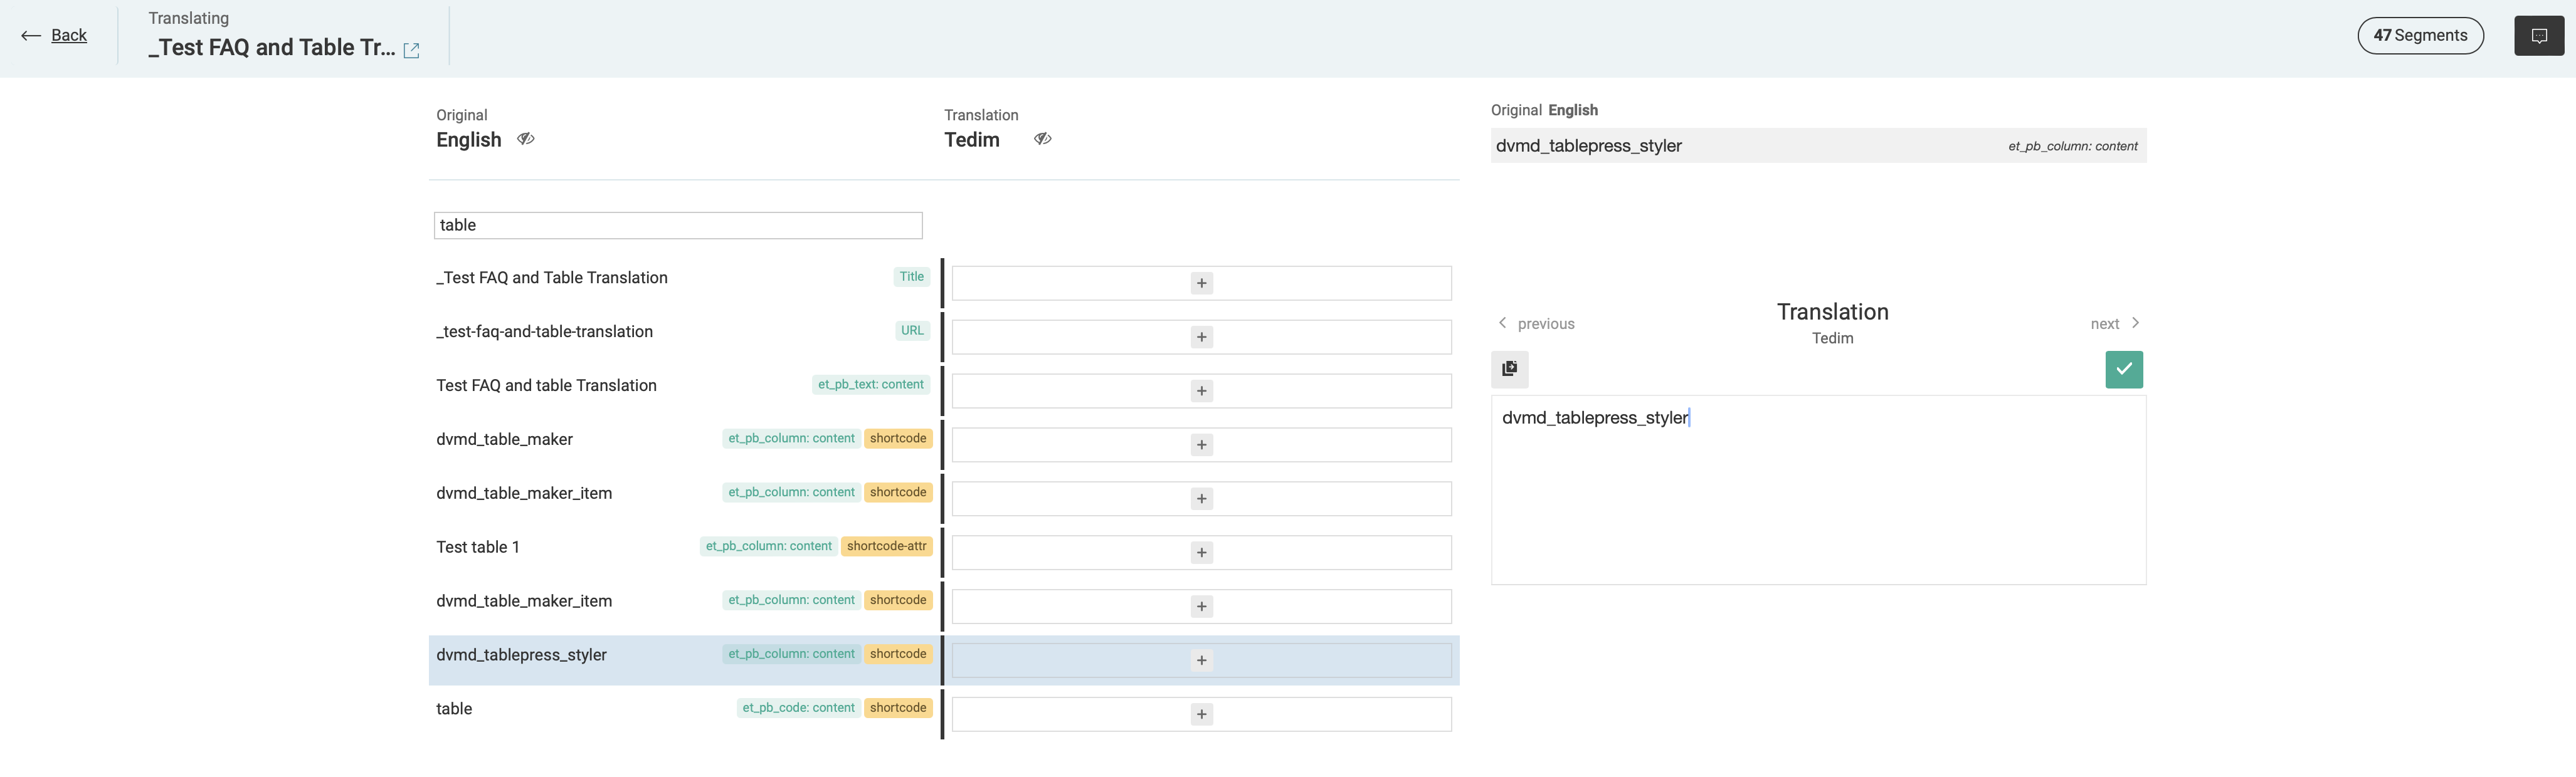Click the et_pb_text: content tag
The width and height of the screenshot is (2576, 777).
click(x=871, y=385)
